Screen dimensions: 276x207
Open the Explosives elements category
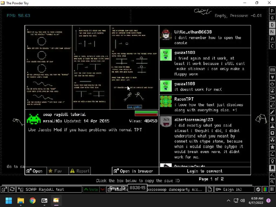(272, 105)
